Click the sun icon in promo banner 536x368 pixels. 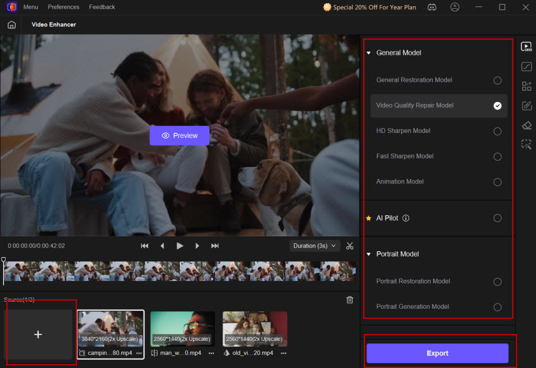pos(327,7)
